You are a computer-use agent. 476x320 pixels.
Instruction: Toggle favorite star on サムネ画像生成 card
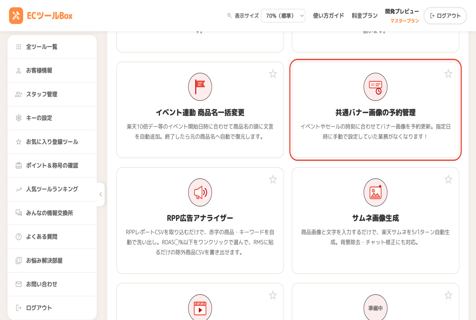pos(448,179)
